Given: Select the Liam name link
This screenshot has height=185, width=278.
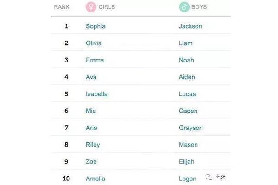Looking at the screenshot, I should pos(186,43).
